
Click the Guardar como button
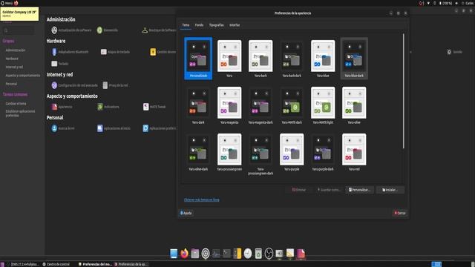[x=329, y=190]
